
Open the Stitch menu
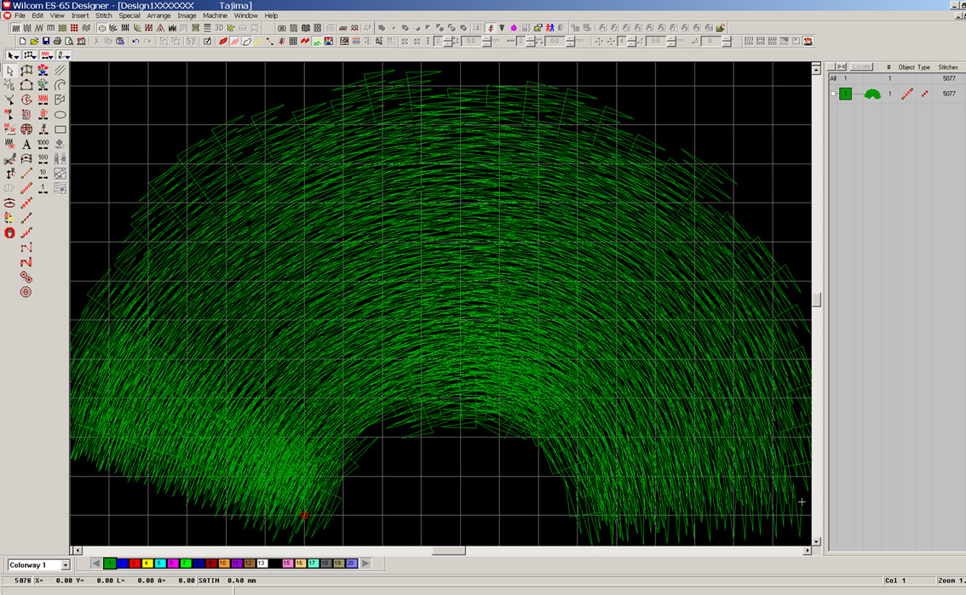(x=103, y=15)
